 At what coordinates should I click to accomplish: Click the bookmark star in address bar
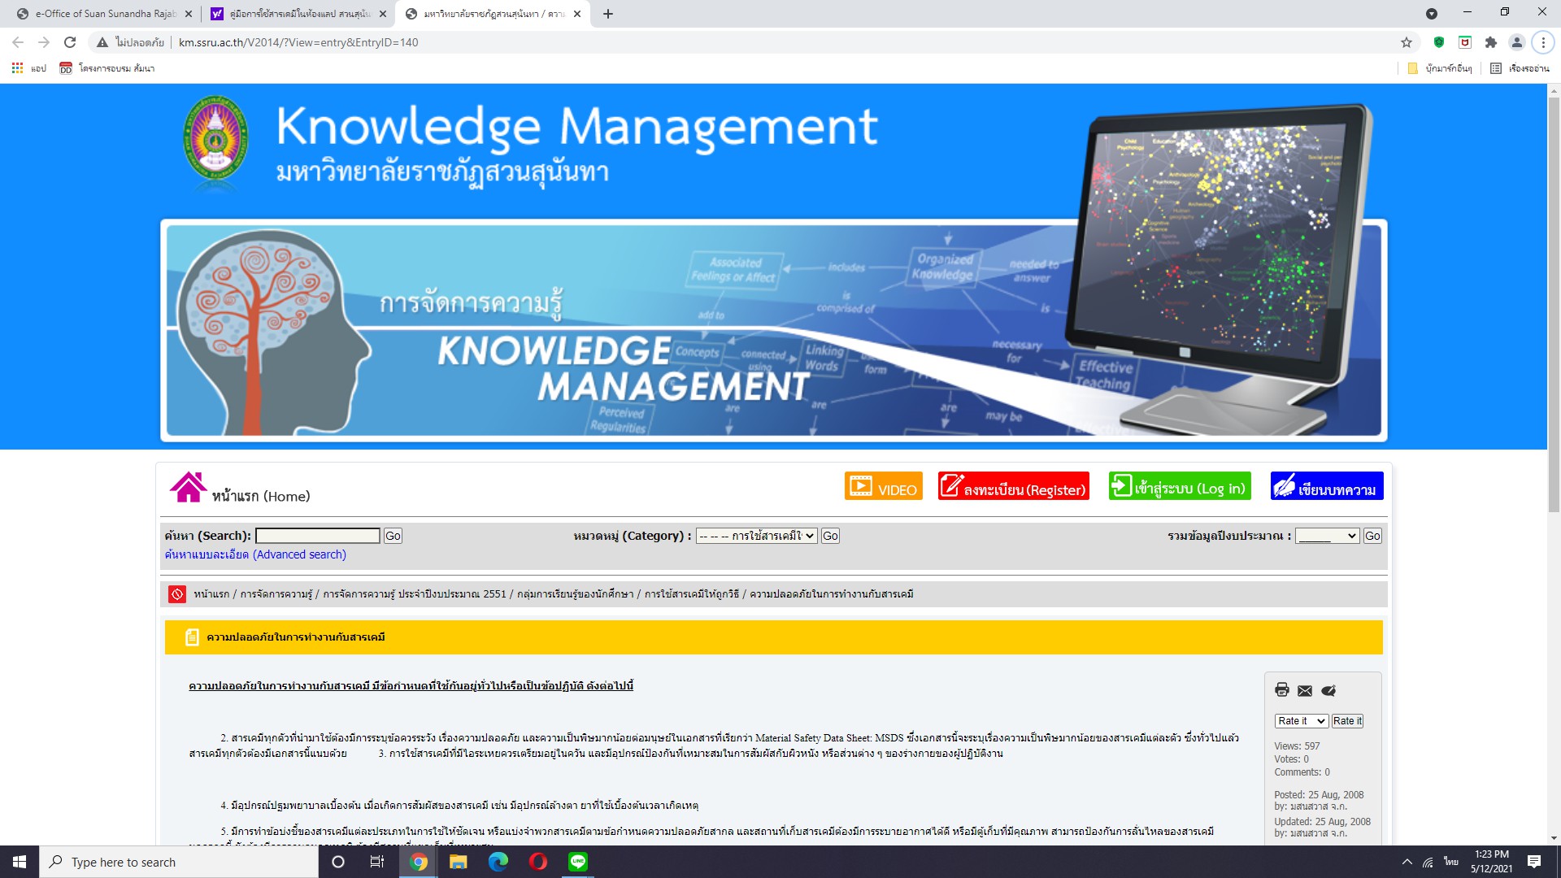point(1407,42)
